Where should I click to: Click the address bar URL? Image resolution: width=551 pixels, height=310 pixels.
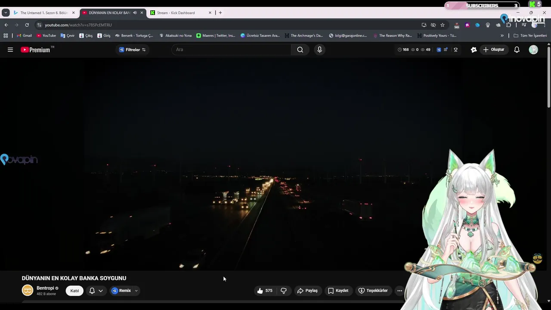pyautogui.click(x=78, y=25)
